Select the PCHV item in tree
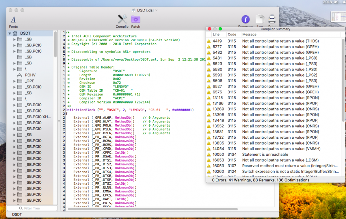The width and height of the screenshot is (346, 219). pos(30,75)
